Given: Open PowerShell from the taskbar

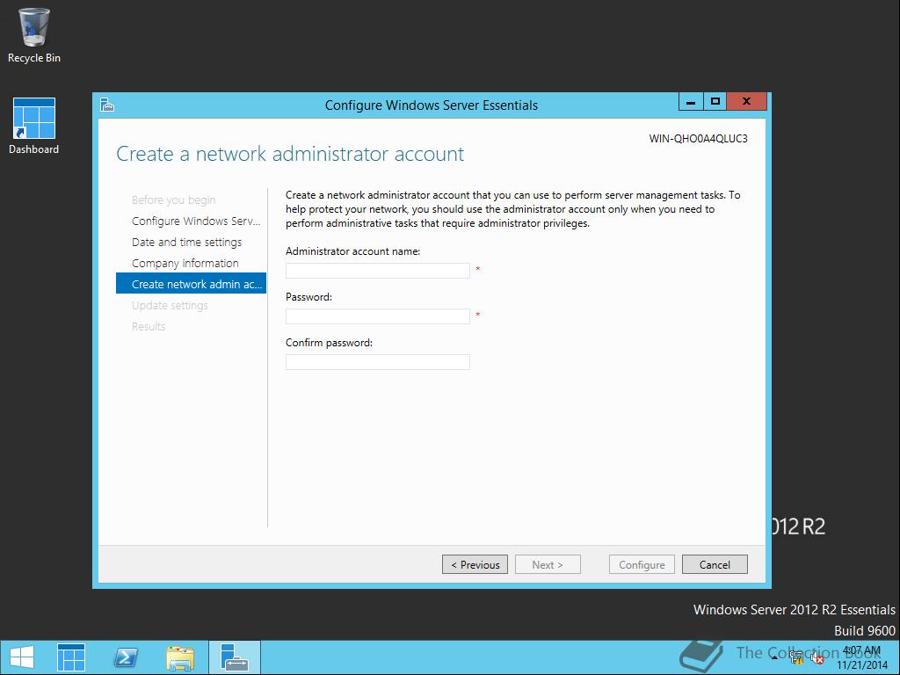Looking at the screenshot, I should tap(126, 657).
